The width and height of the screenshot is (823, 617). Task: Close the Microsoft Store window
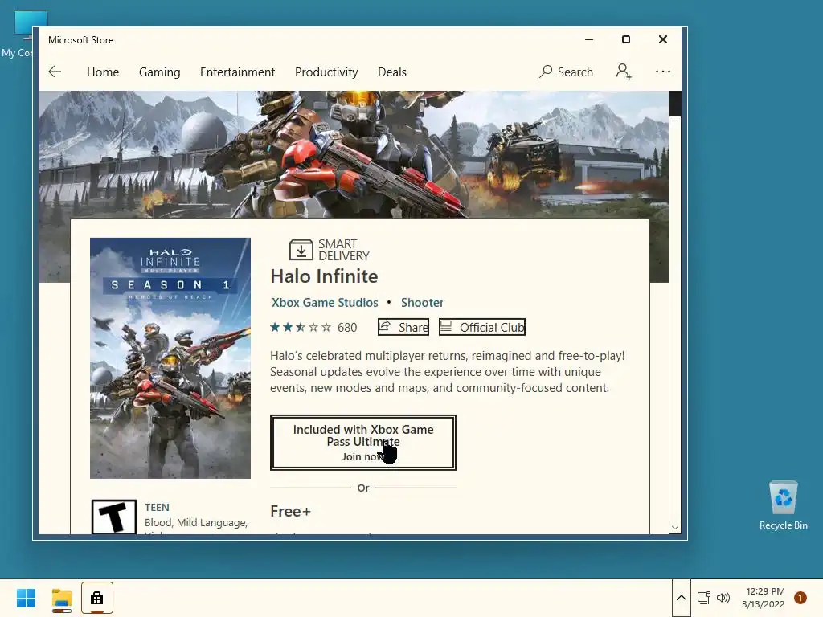663,39
